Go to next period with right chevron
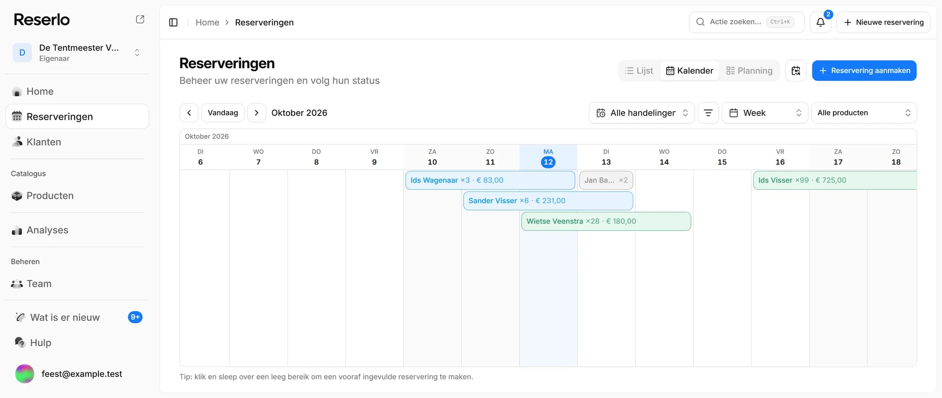Image resolution: width=942 pixels, height=398 pixels. (x=257, y=113)
